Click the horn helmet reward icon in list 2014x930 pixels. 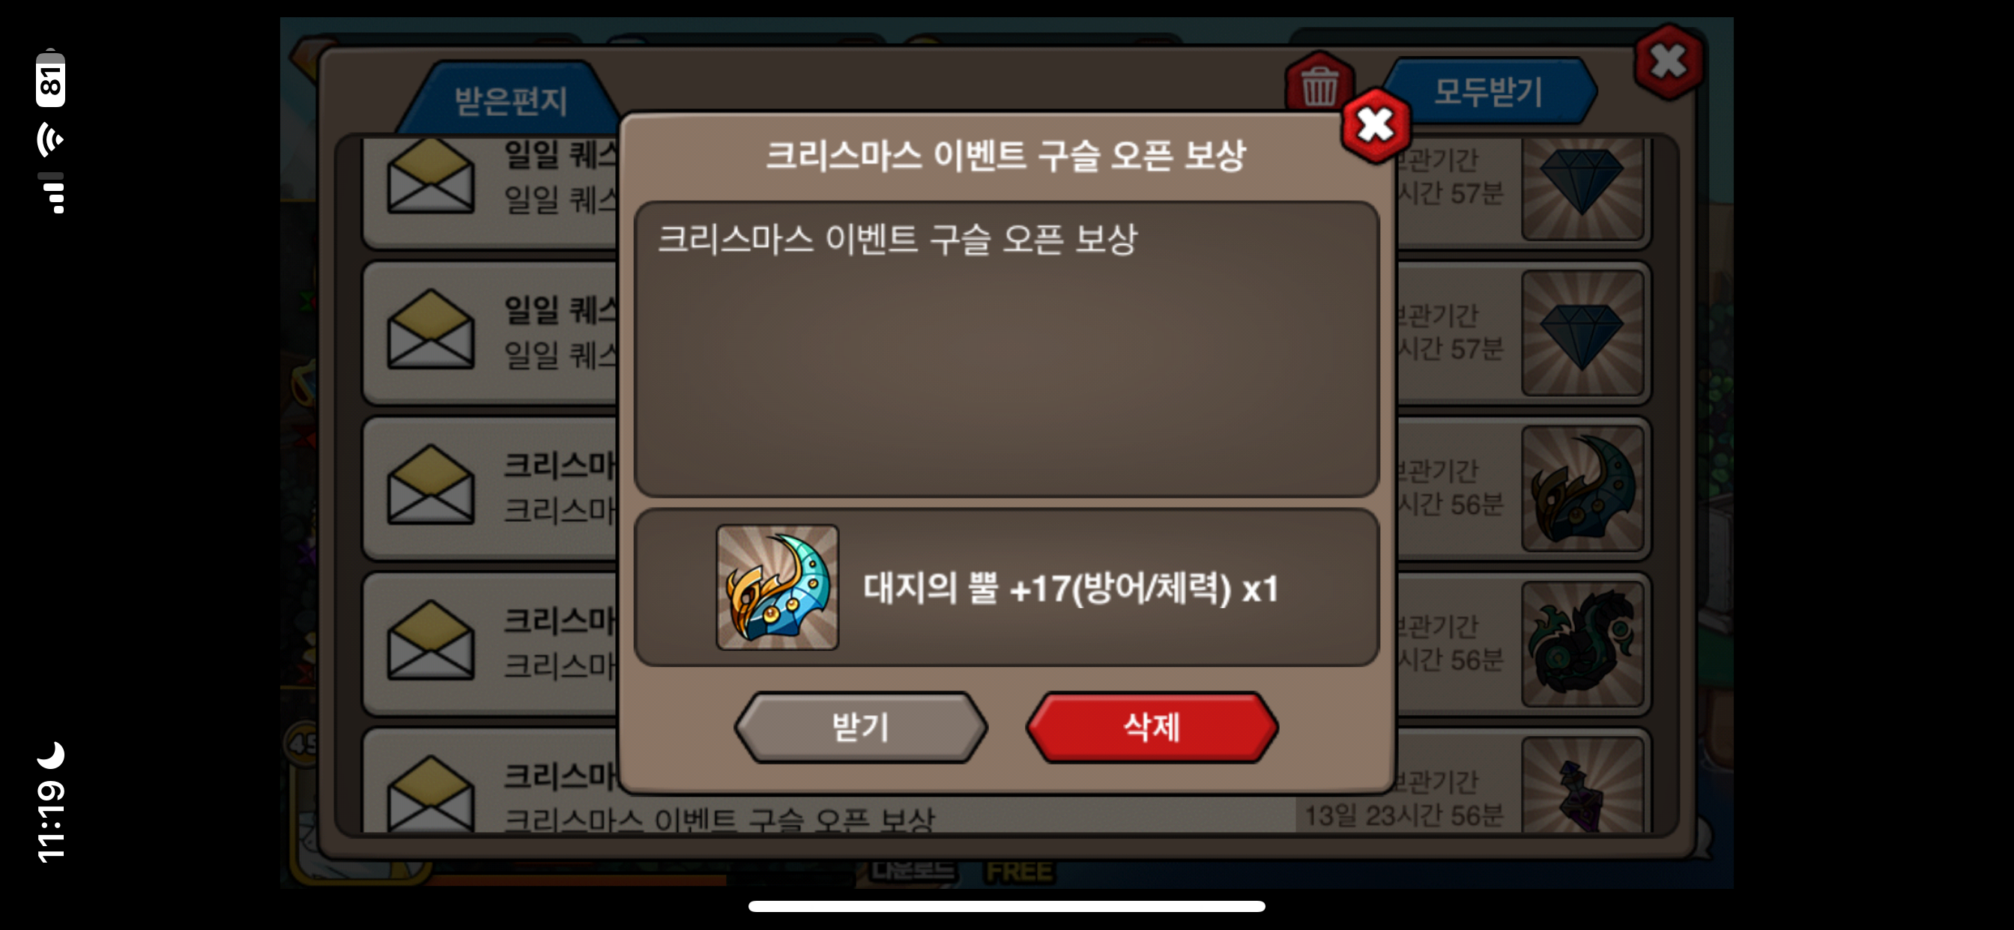[1582, 488]
